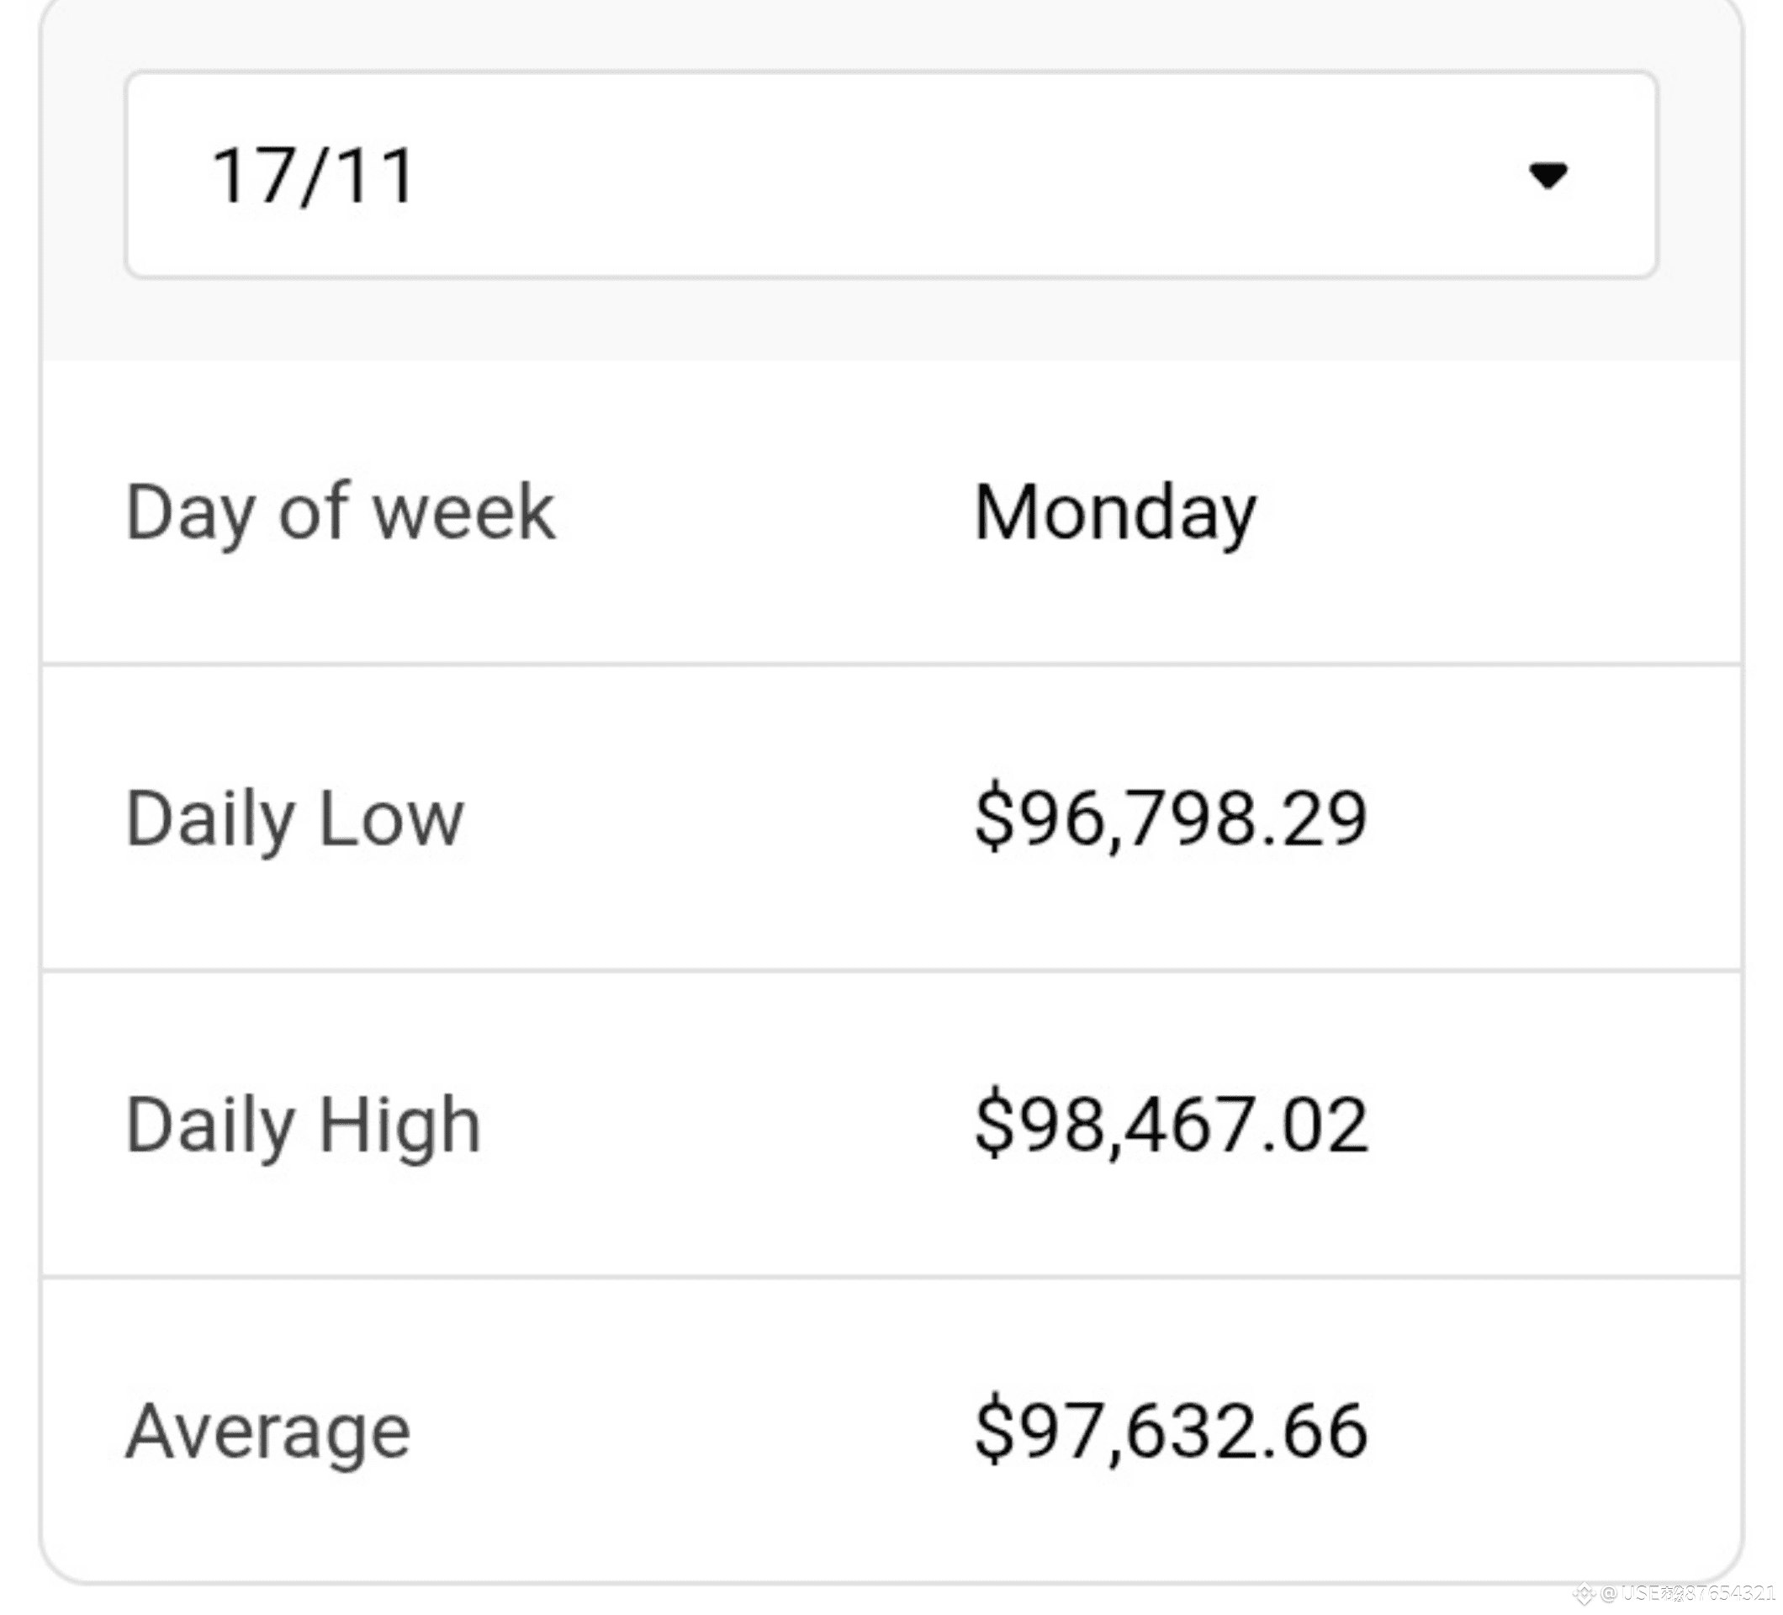Screen dimensions: 1783x1615
Task: Click the $97,632.66 average price
Action: [1171, 1432]
